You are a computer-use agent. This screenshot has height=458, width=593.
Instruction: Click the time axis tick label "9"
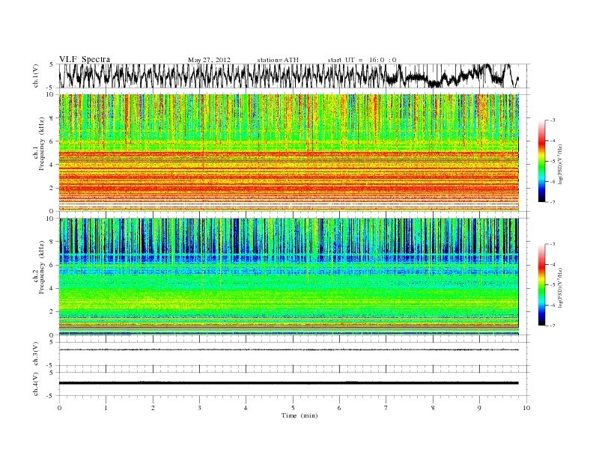click(x=479, y=408)
